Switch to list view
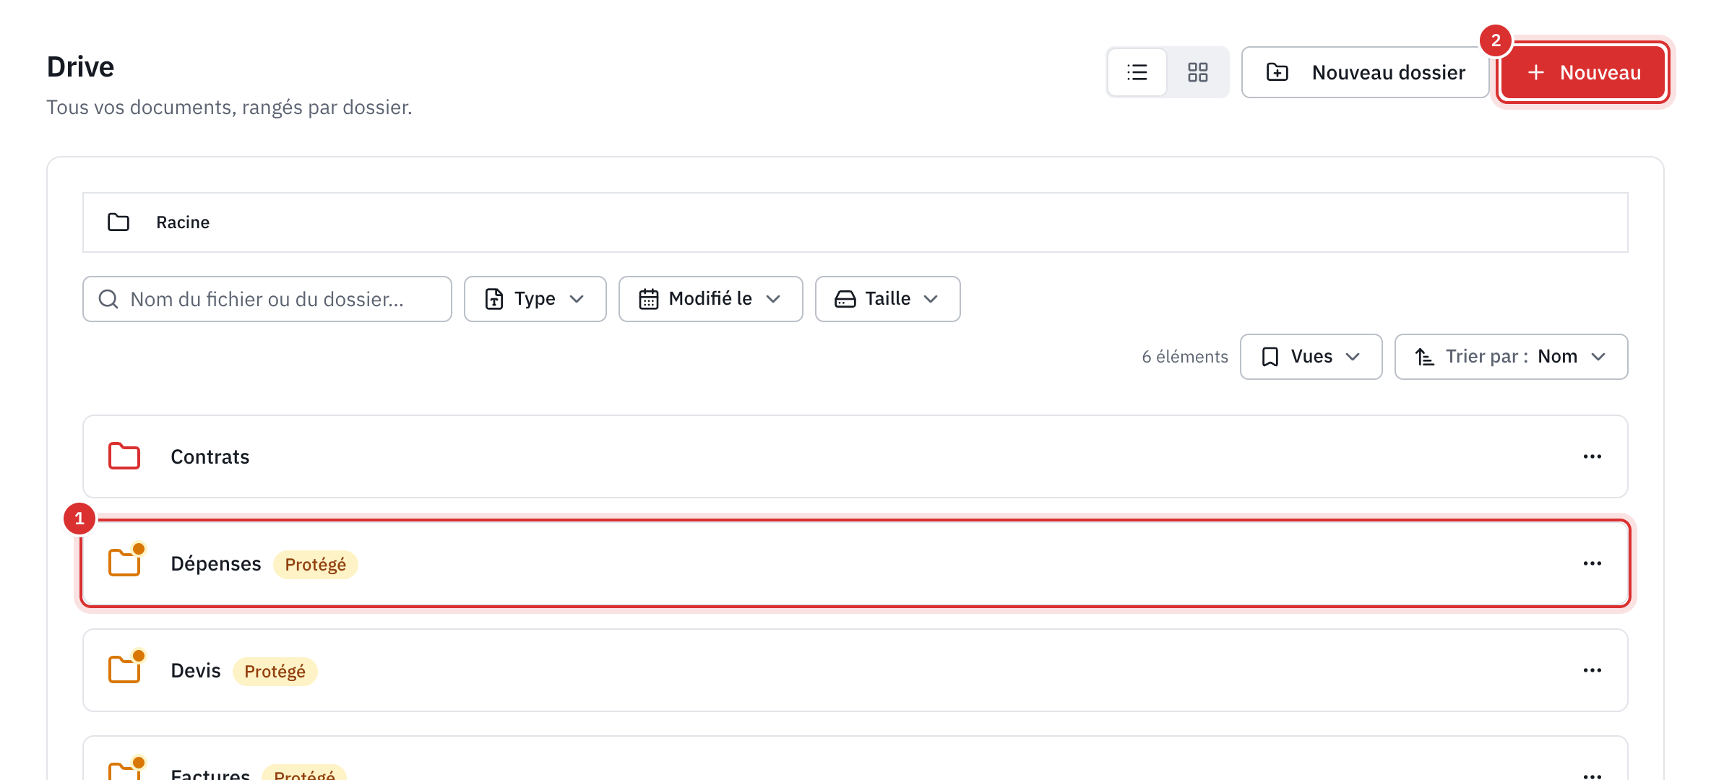This screenshot has height=780, width=1711. tap(1137, 72)
